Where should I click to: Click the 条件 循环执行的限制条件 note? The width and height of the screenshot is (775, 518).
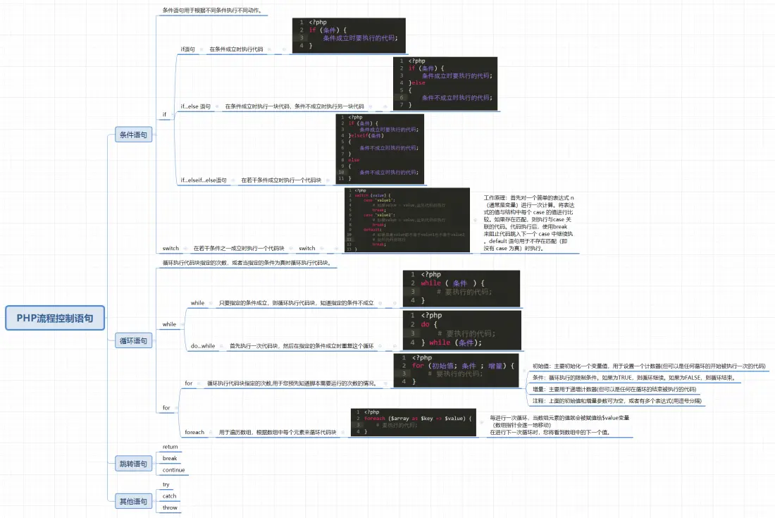[x=634, y=378]
